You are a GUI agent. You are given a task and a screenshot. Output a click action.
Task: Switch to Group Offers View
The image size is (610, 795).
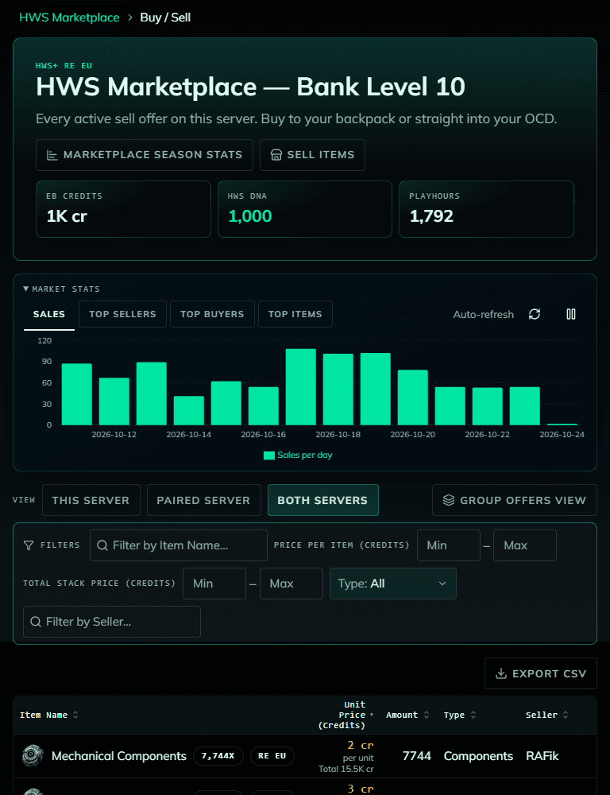514,500
